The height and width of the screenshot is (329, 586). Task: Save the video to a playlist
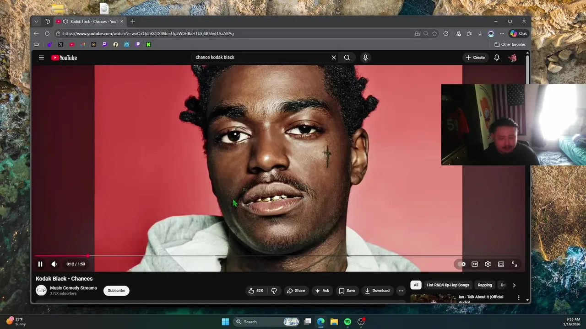click(347, 291)
